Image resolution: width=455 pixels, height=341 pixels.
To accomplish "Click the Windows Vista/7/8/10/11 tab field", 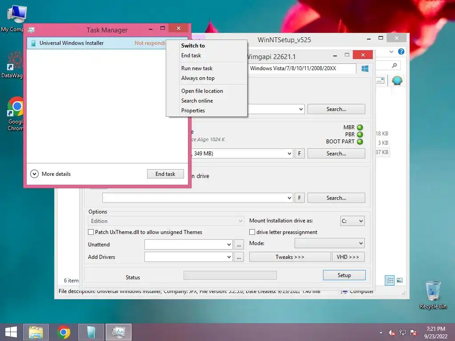I will 302,68.
